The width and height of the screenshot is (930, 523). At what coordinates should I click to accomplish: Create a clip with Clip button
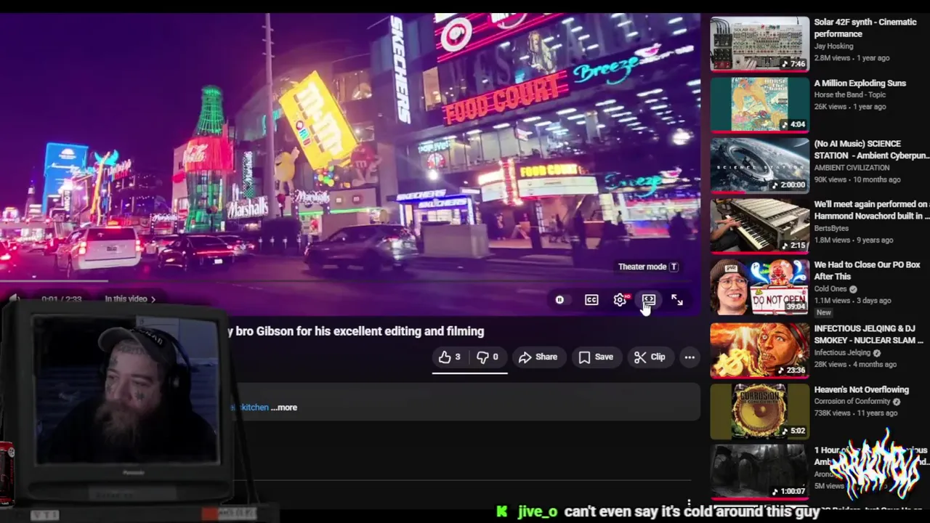[x=650, y=357]
